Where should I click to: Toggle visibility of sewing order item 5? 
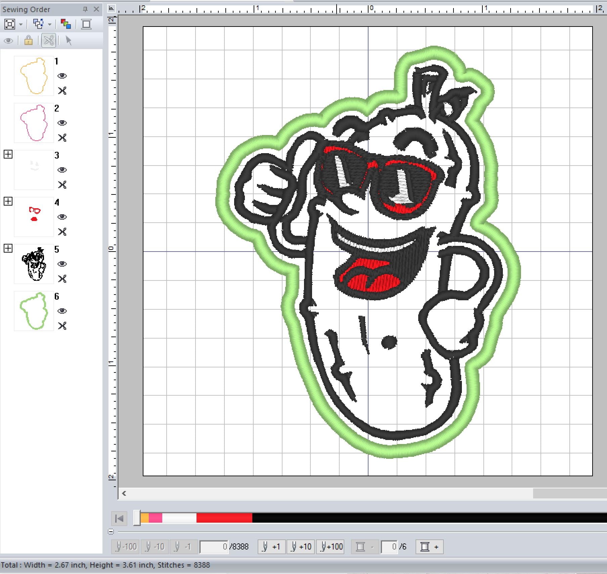click(x=62, y=264)
